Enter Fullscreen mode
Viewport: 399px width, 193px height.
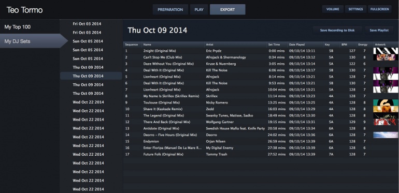click(379, 9)
